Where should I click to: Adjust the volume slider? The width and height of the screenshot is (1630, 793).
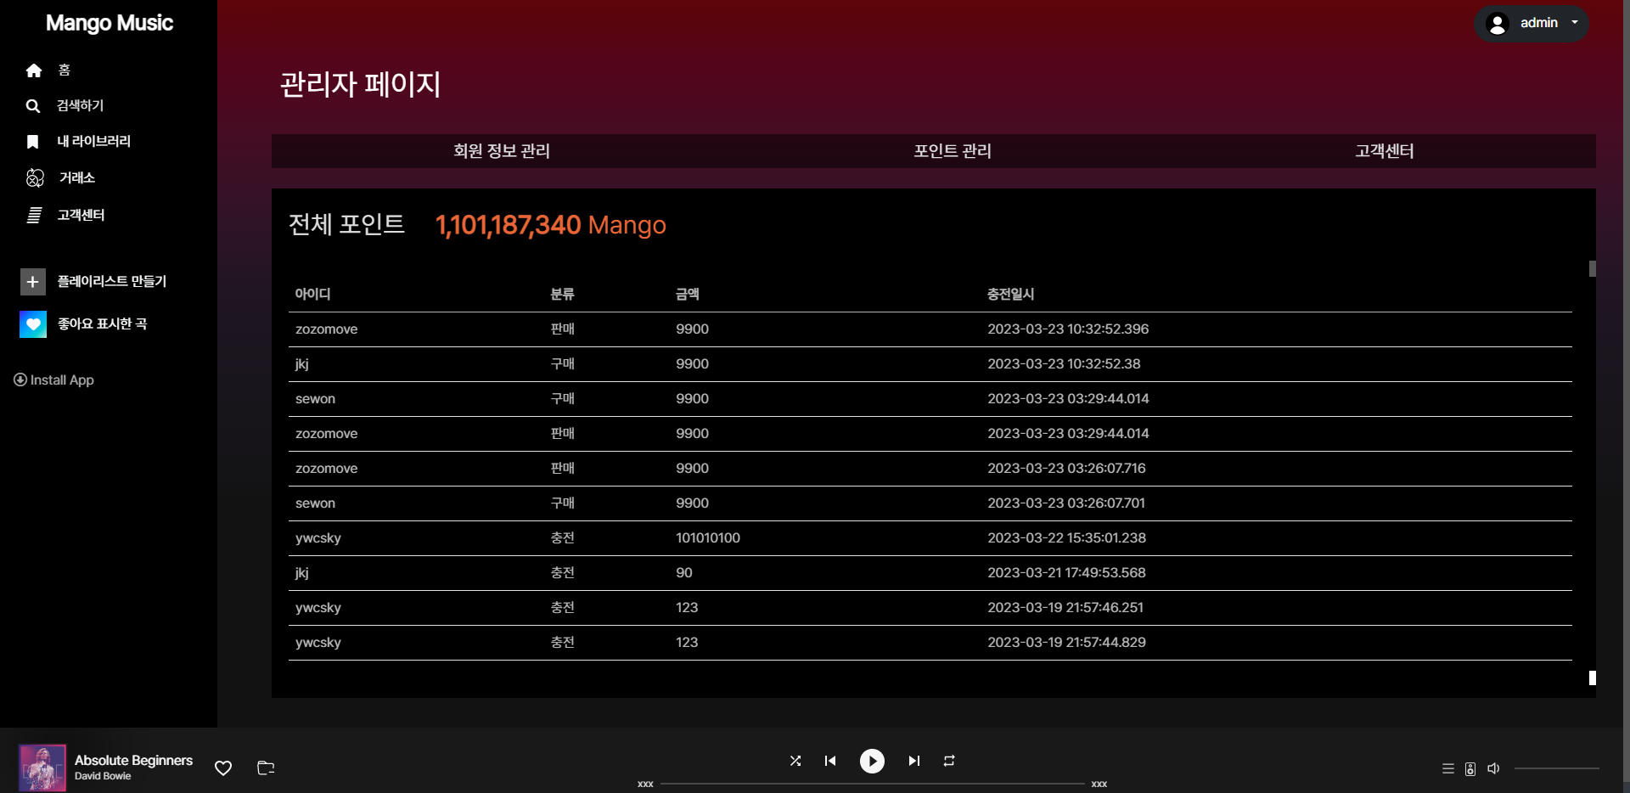[1558, 768]
